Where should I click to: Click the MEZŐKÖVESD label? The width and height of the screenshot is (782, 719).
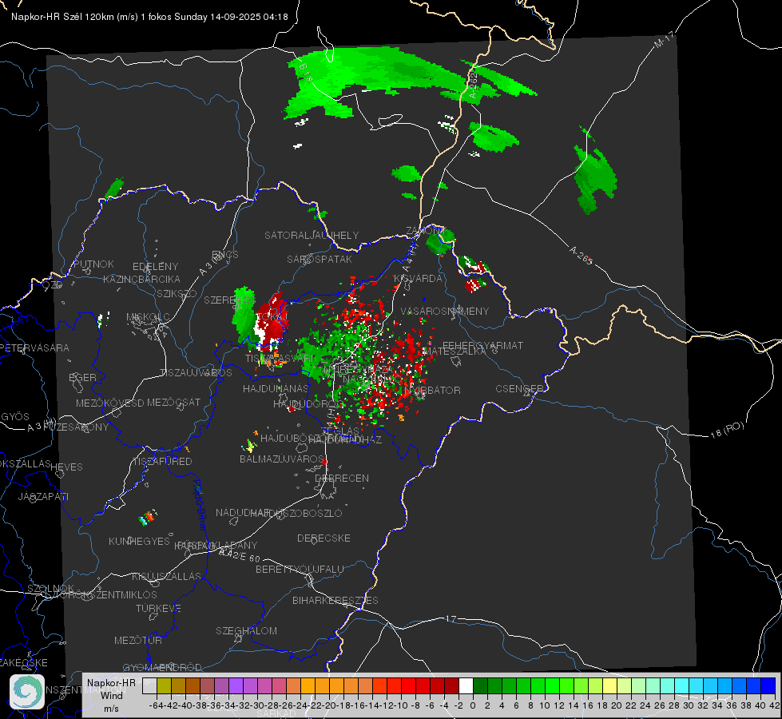pyautogui.click(x=109, y=403)
